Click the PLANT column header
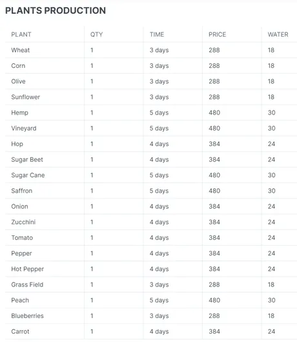297x342 pixels. pos(21,34)
